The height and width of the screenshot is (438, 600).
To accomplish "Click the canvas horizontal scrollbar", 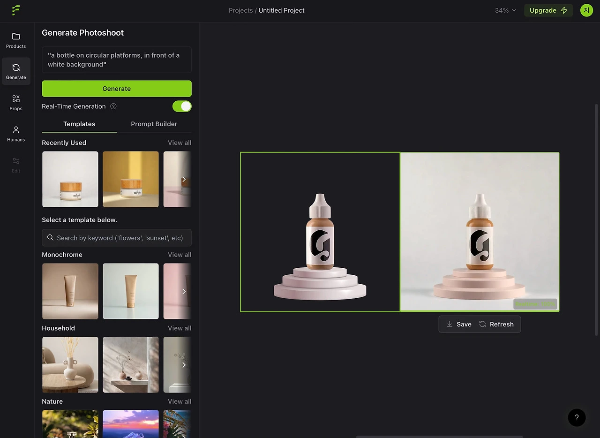I will [439, 437].
